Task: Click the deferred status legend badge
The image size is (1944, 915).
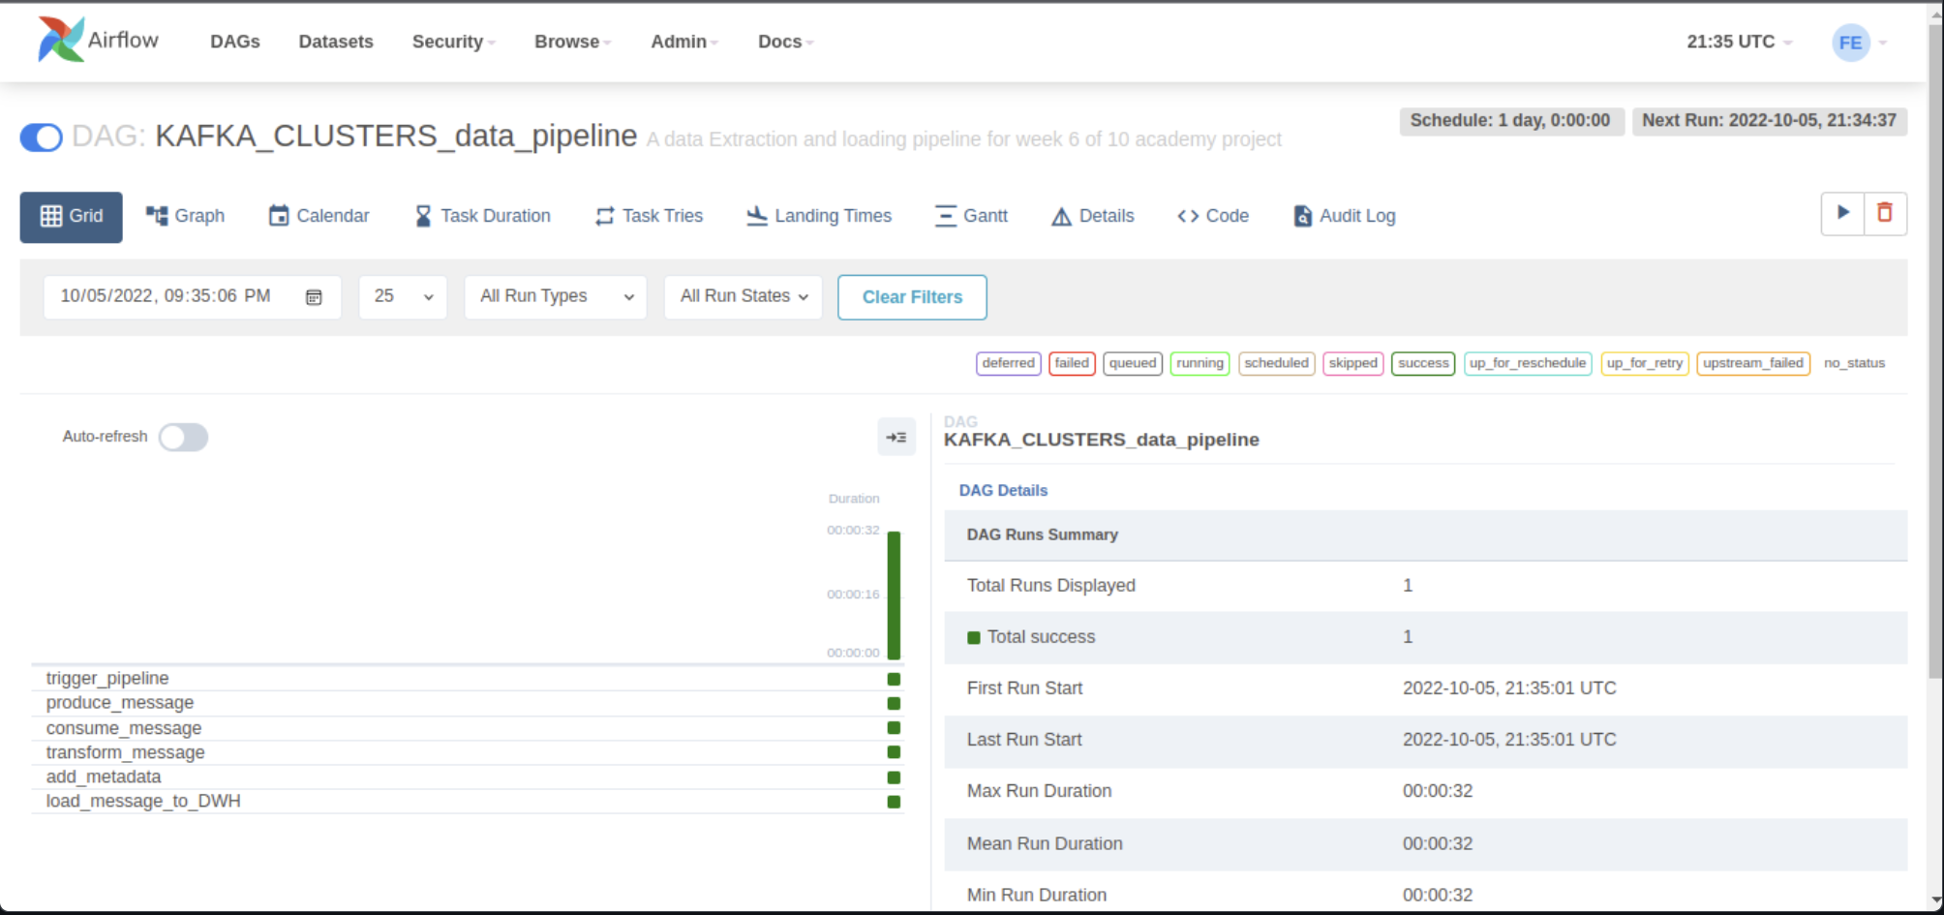Action: (x=1008, y=363)
